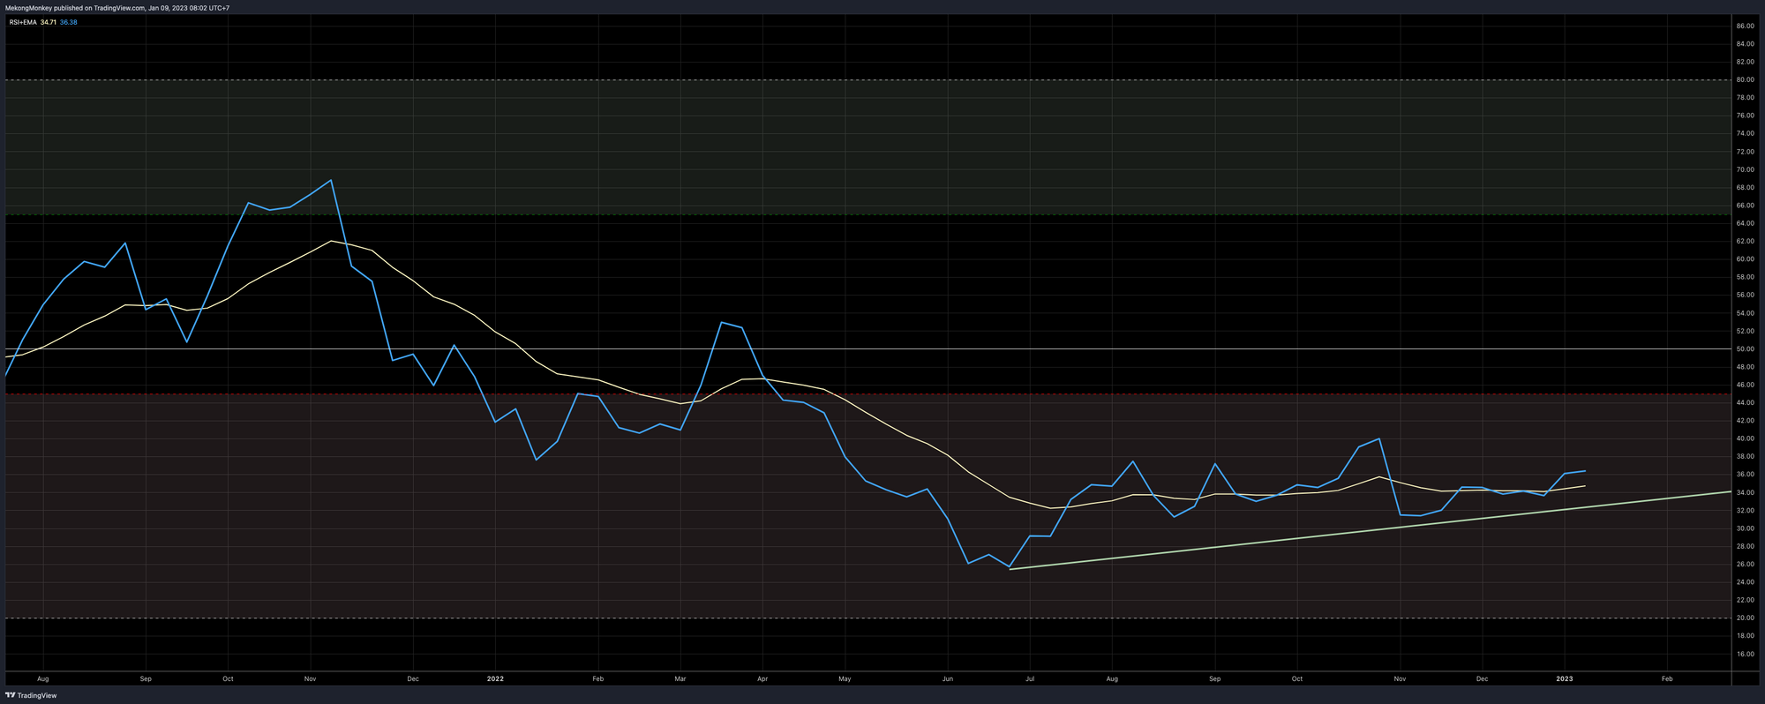This screenshot has height=704, width=1765.
Task: Click the Feb label following 2023
Action: pyautogui.click(x=1666, y=678)
